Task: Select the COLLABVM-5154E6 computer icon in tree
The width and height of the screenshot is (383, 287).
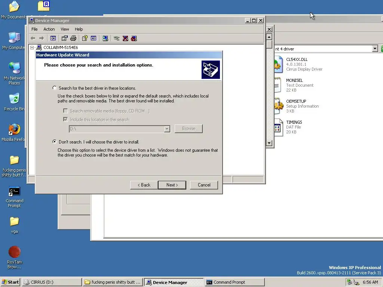Action: click(39, 47)
